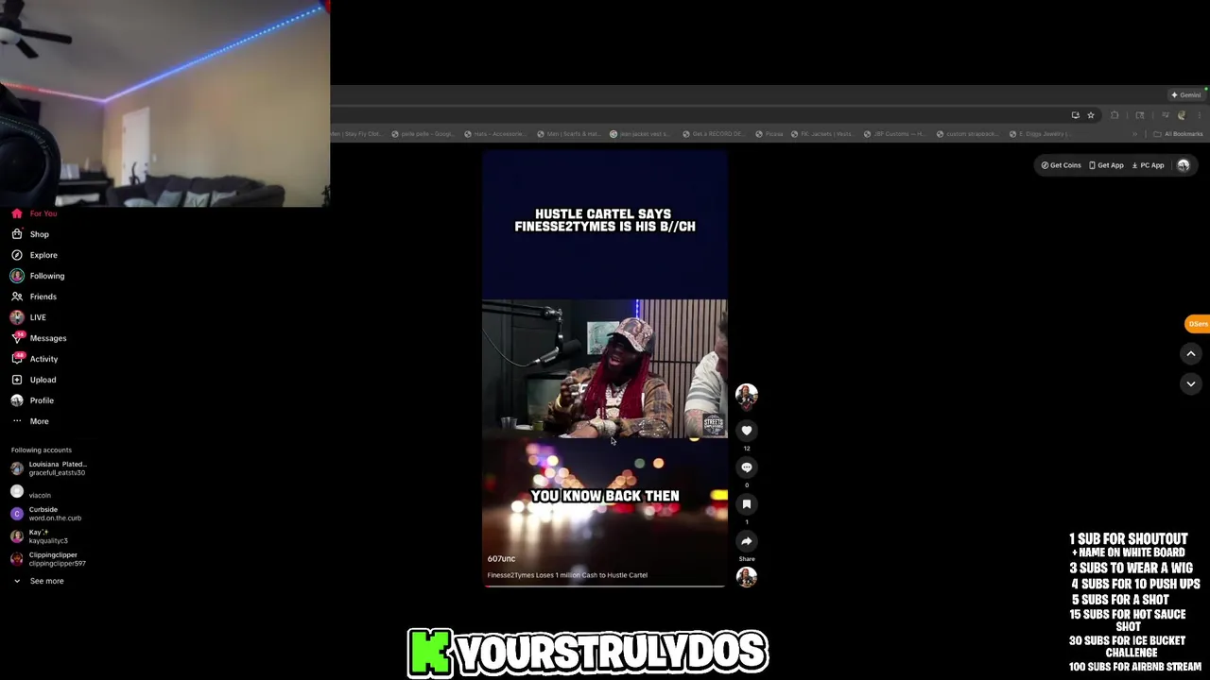The width and height of the screenshot is (1210, 680).
Task: Bookmark the video to favorites
Action: click(747, 504)
